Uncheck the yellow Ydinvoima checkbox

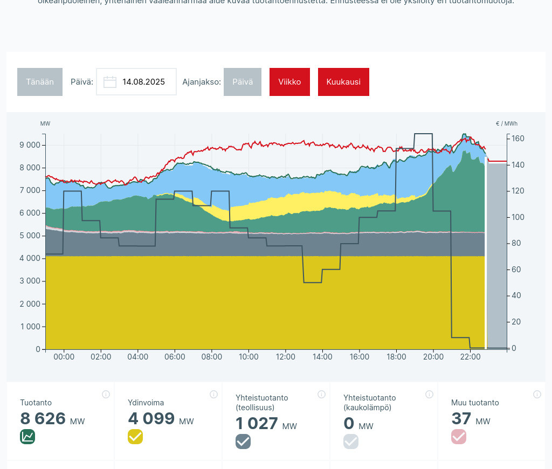pos(135,437)
